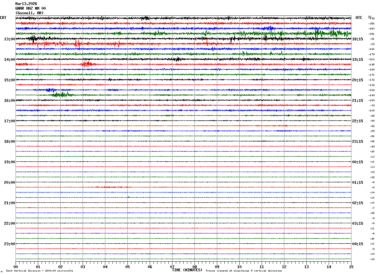Image resolution: width=376 pixels, height=275 pixels.
Task: Click the "18:15" UTC time label
Action: pyautogui.click(x=357, y=39)
